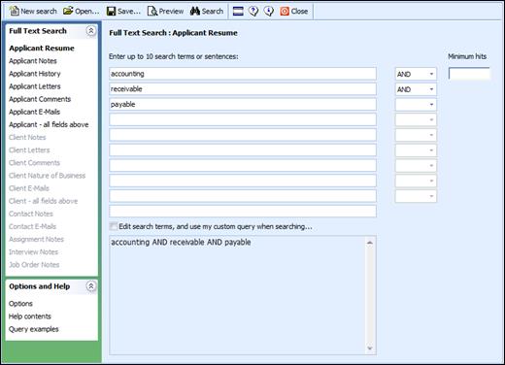Click the query text area's scroll down arrow
The height and width of the screenshot is (365, 505).
point(370,348)
